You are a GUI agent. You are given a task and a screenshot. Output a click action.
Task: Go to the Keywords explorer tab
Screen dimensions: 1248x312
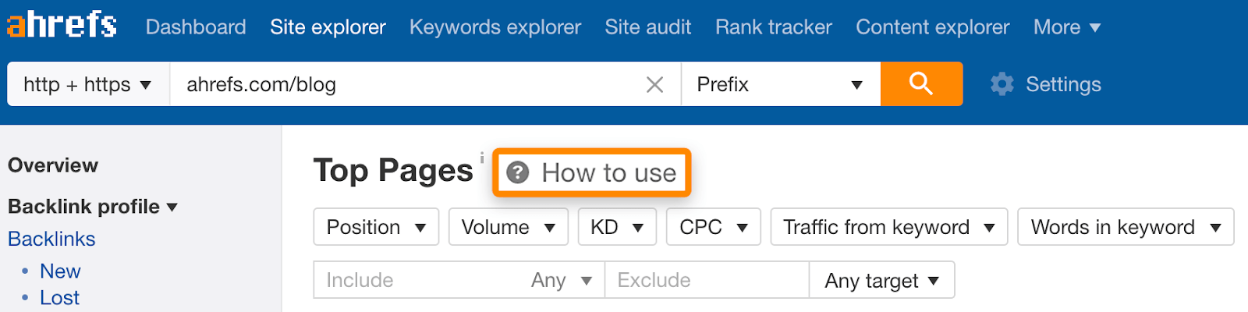coord(495,27)
